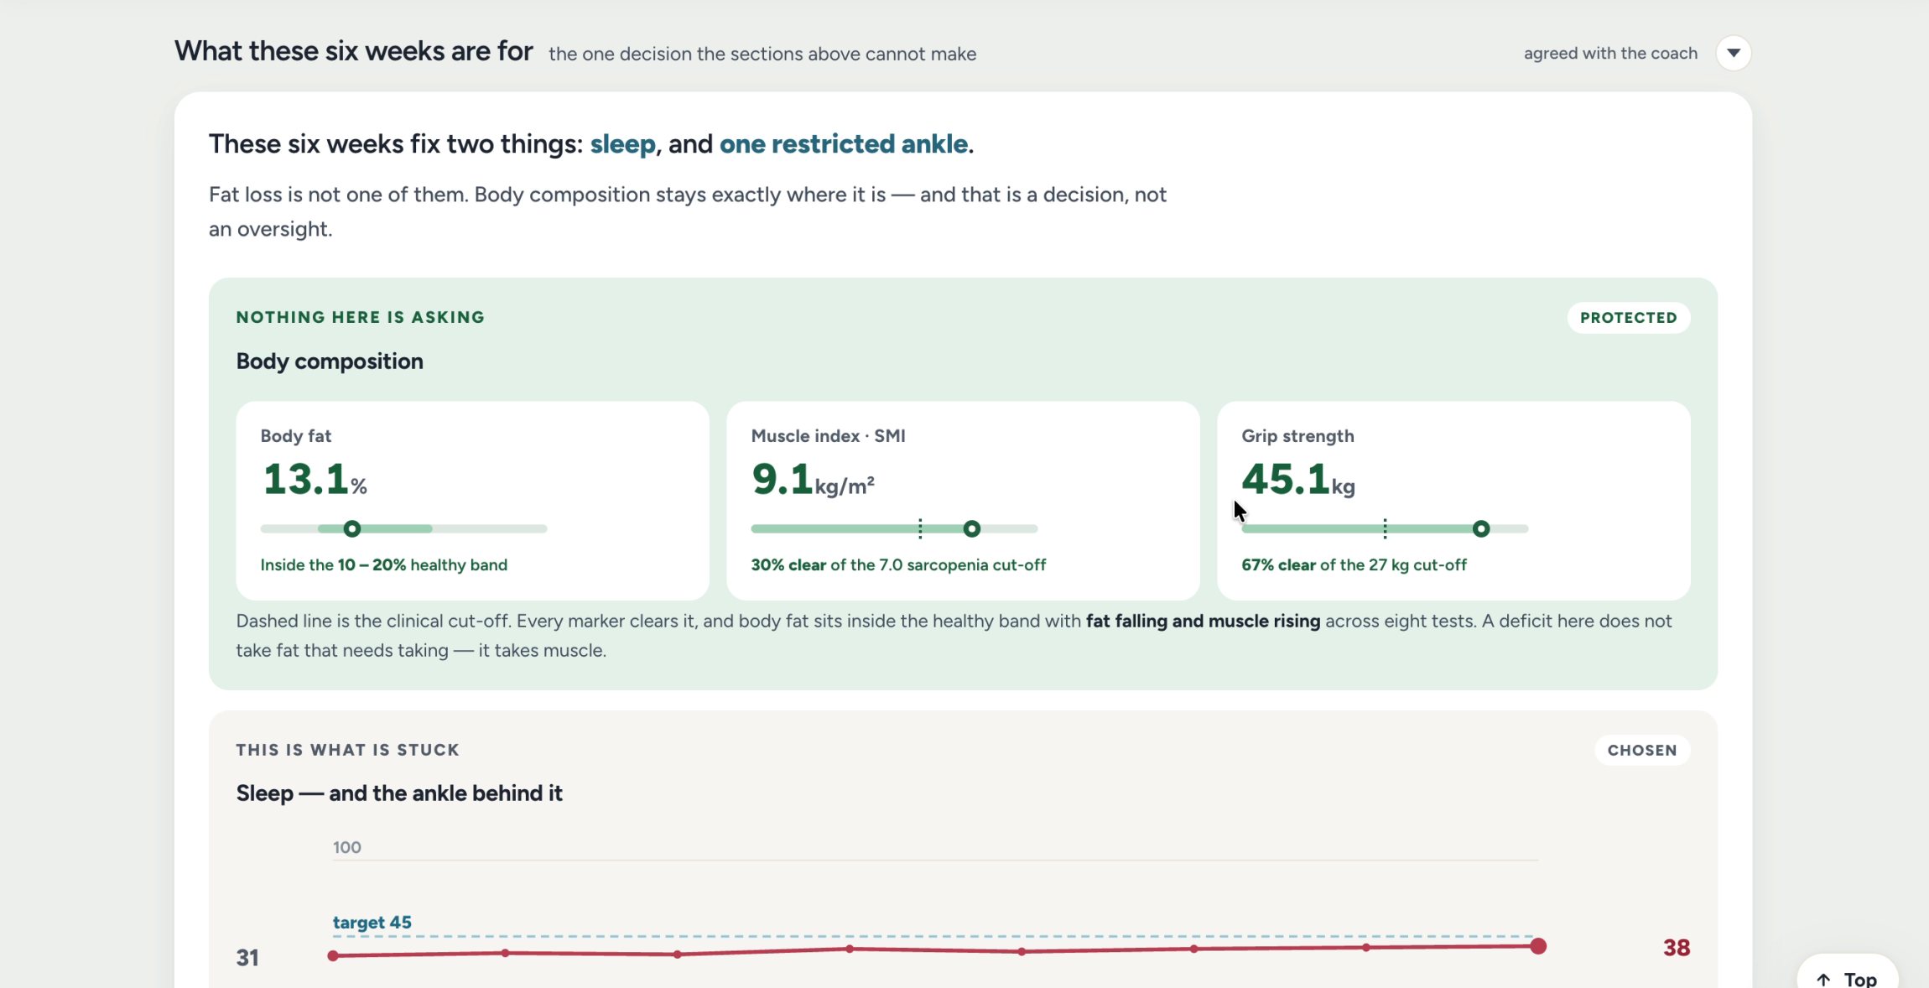1929x988 pixels.
Task: Click the 13.1% body fat value
Action: 315,480
